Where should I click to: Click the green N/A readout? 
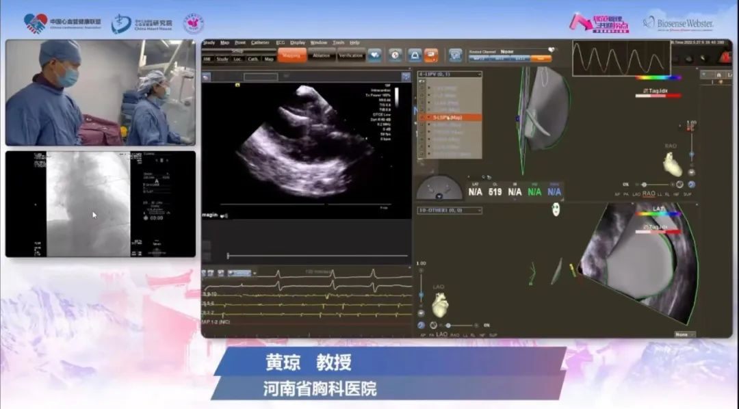[534, 192]
